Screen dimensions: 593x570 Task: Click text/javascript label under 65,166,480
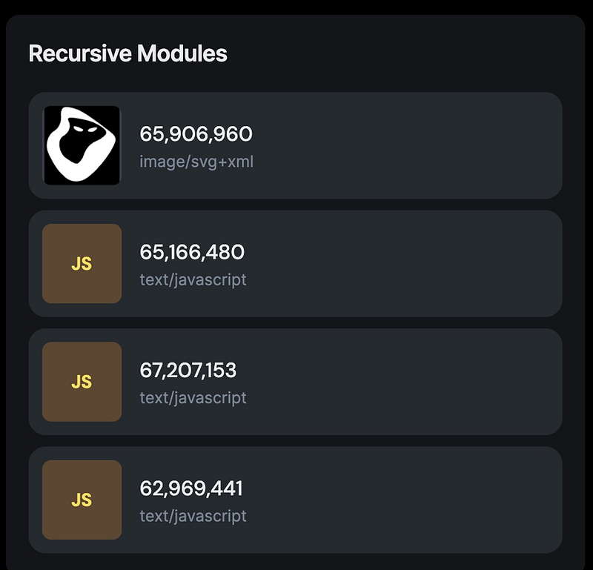[x=193, y=280]
